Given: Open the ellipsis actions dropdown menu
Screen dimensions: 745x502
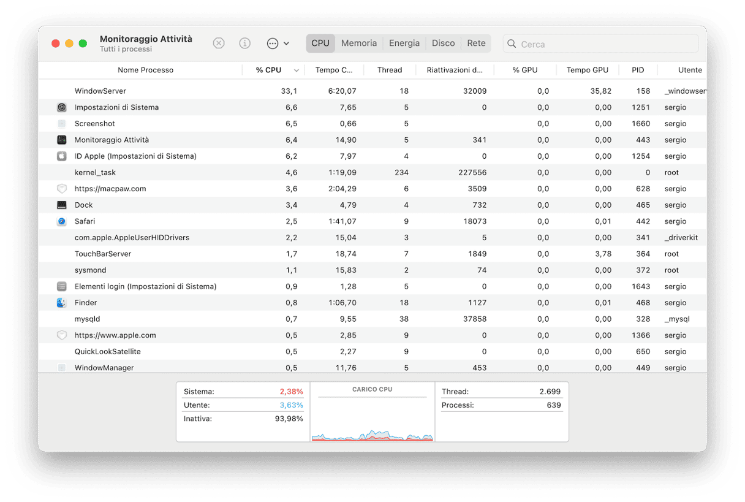Looking at the screenshot, I should point(278,44).
